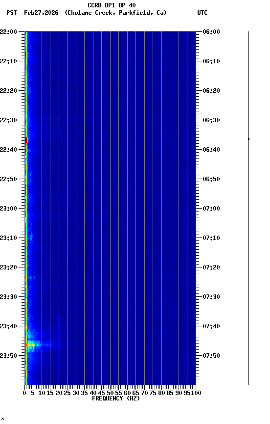The image size is (270, 424).
Task: Click the 23:00 PST time label
Action: pyautogui.click(x=8, y=209)
